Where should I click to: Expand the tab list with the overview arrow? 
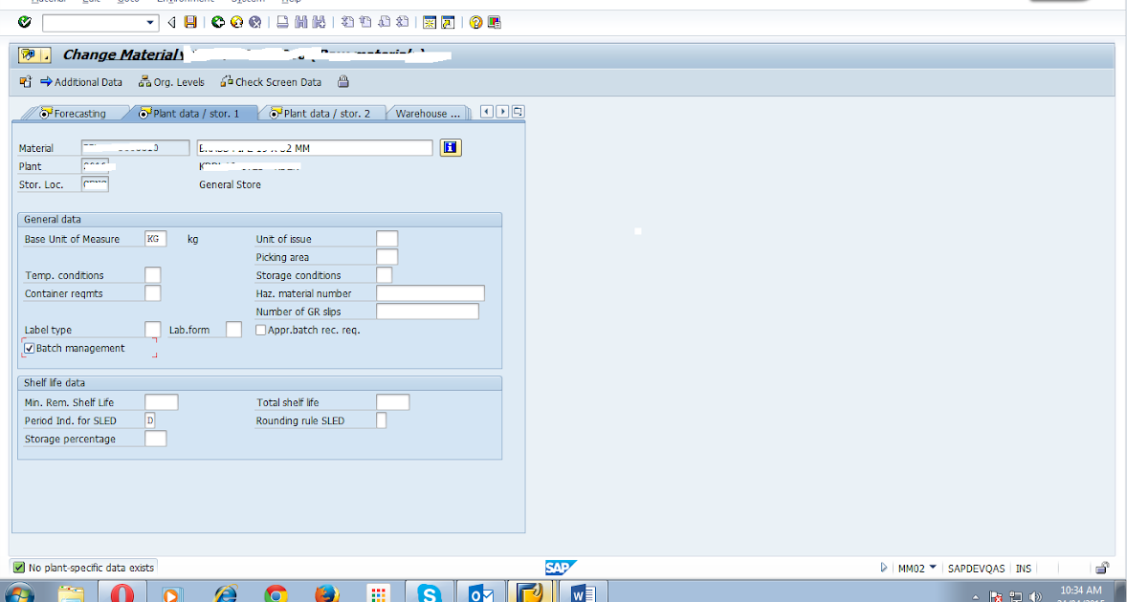point(518,112)
